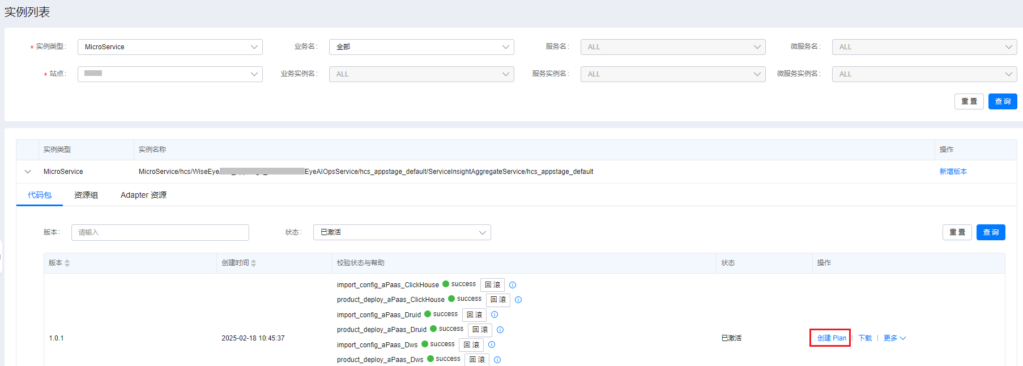Switch to the 资源组 tab
The width and height of the screenshot is (1023, 366).
(x=86, y=195)
